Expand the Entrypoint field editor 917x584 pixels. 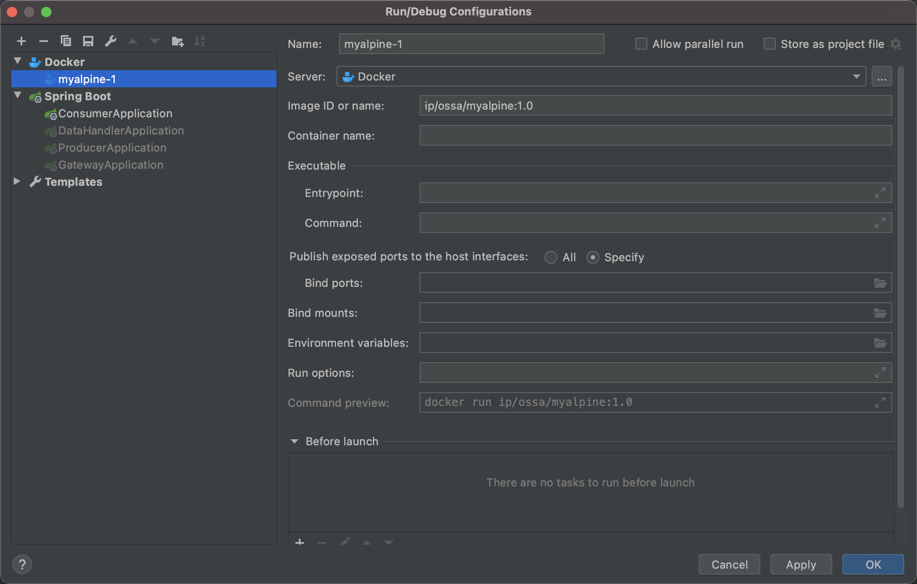pos(880,193)
